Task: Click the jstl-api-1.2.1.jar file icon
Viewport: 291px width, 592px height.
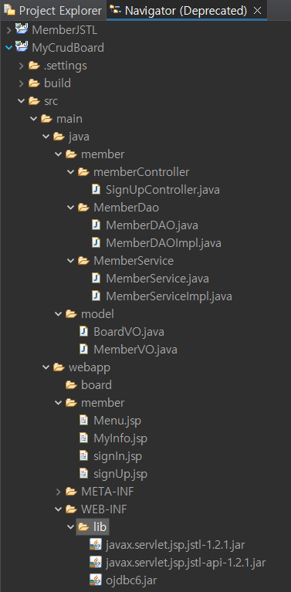Action: pyautogui.click(x=96, y=563)
